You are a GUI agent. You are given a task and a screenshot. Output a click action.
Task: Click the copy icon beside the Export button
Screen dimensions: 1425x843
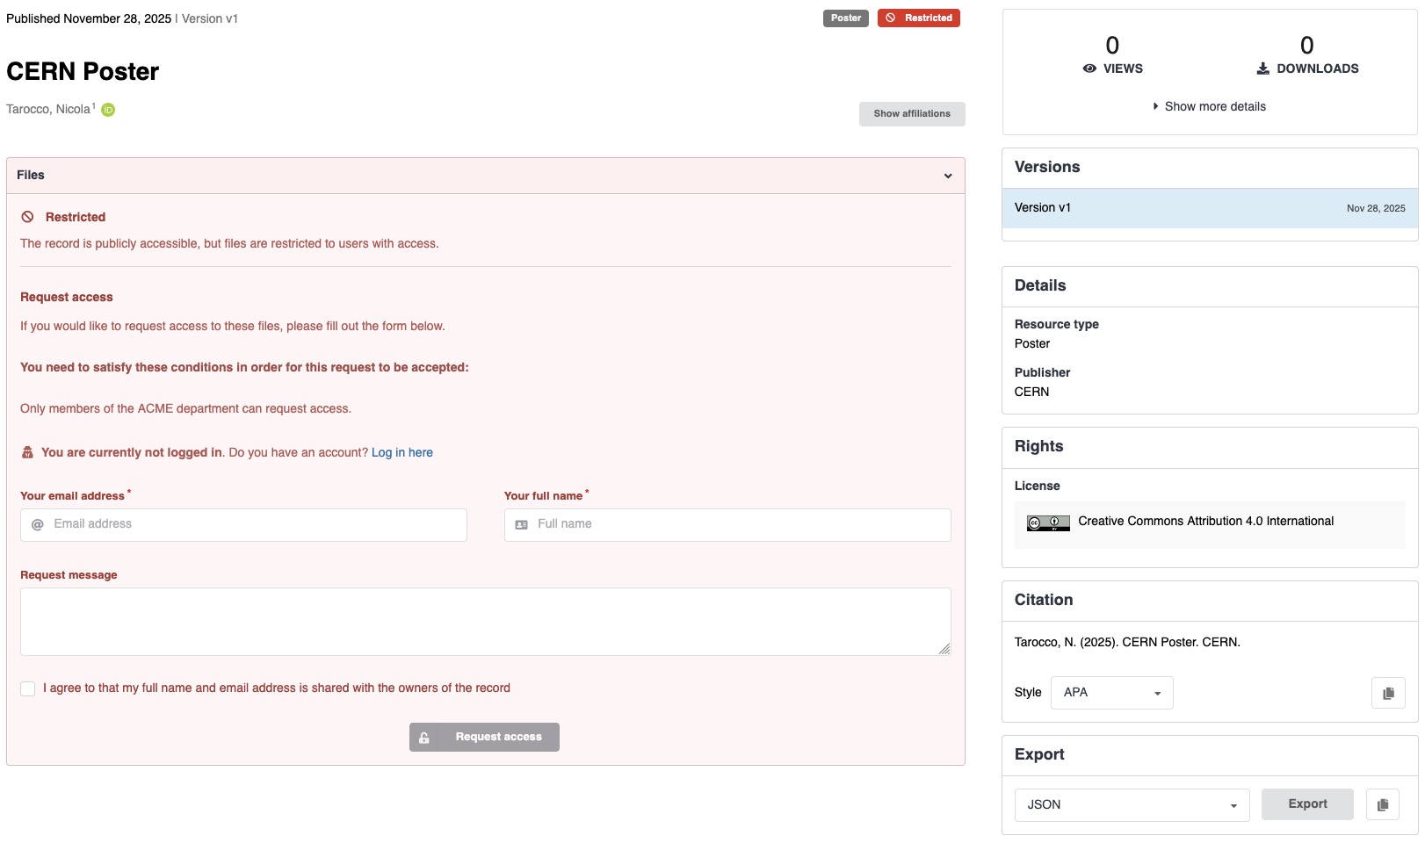pos(1383,803)
